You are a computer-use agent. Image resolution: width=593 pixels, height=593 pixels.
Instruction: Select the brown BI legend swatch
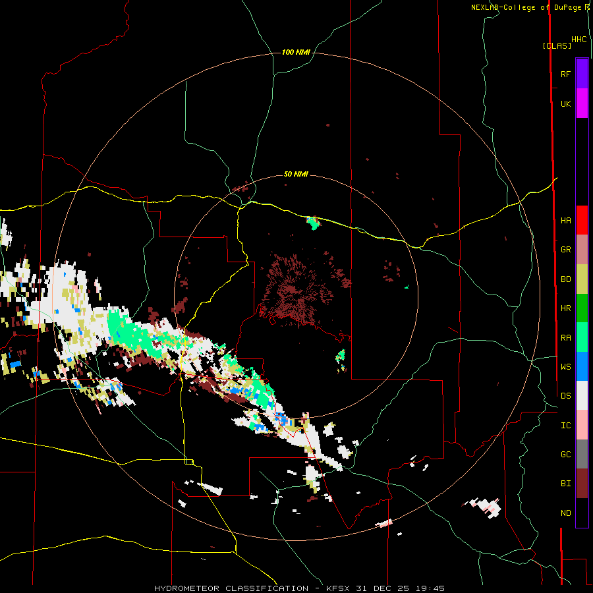(x=582, y=484)
